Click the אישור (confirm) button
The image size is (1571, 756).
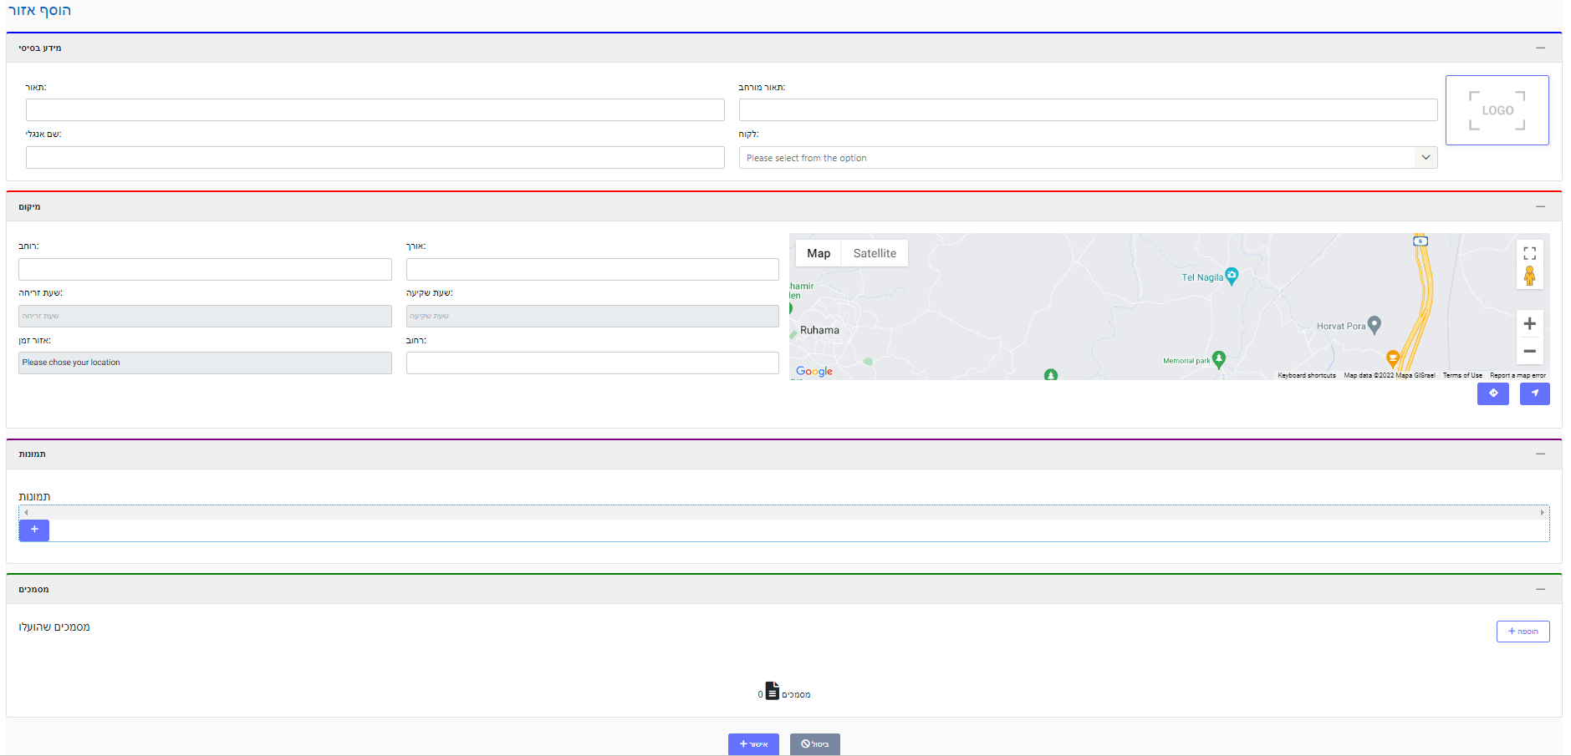click(x=753, y=743)
